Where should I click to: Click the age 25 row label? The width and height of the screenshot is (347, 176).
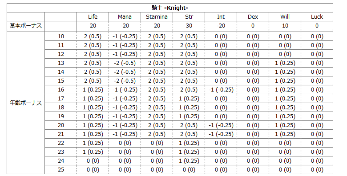61,170
